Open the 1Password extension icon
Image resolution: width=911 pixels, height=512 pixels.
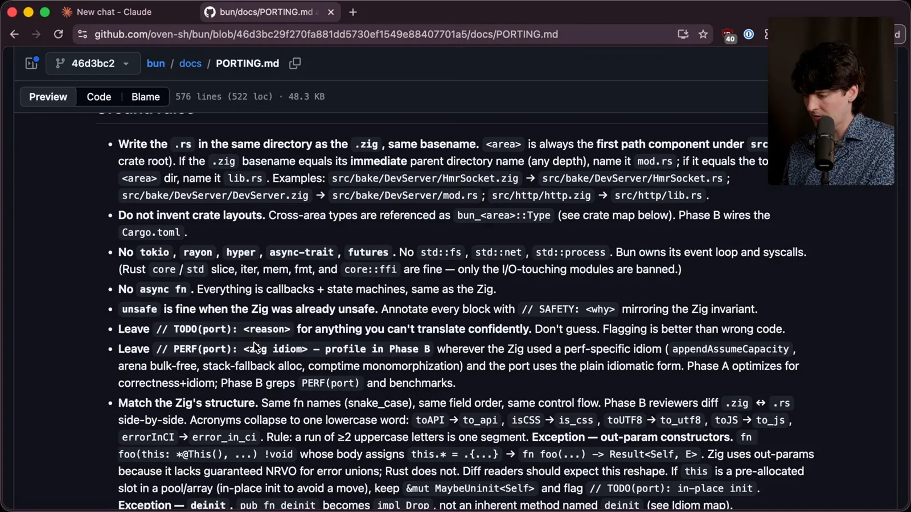pos(749,34)
